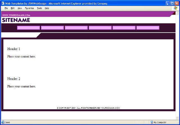The height and width of the screenshot is (125, 180).
Task: Click the My Computer security zone icon
Action: 152,122
